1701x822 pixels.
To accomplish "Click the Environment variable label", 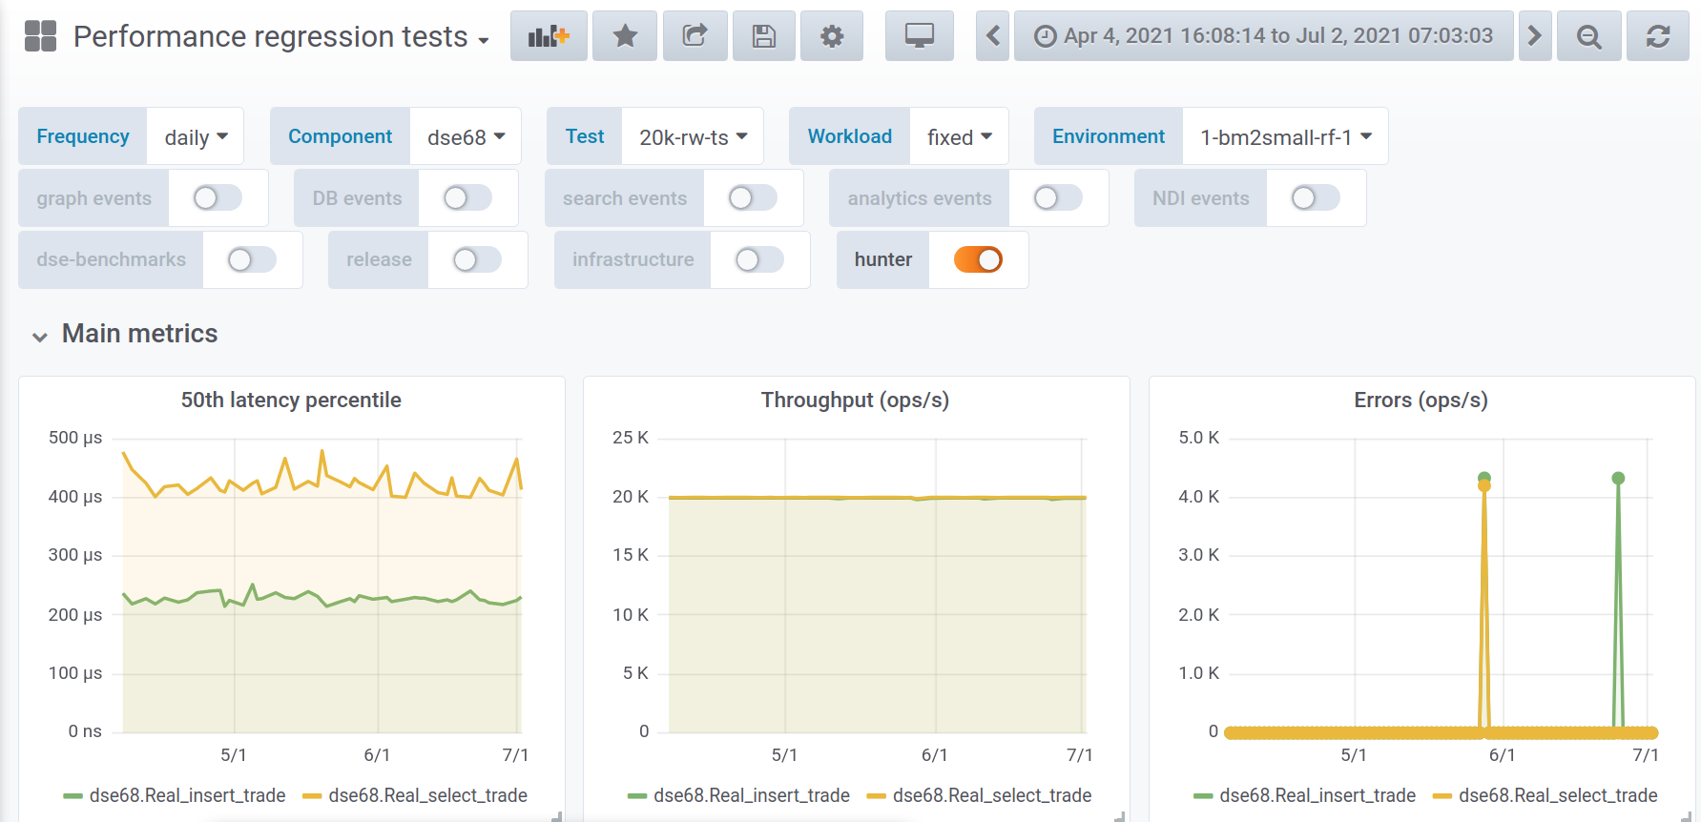I will [1109, 136].
